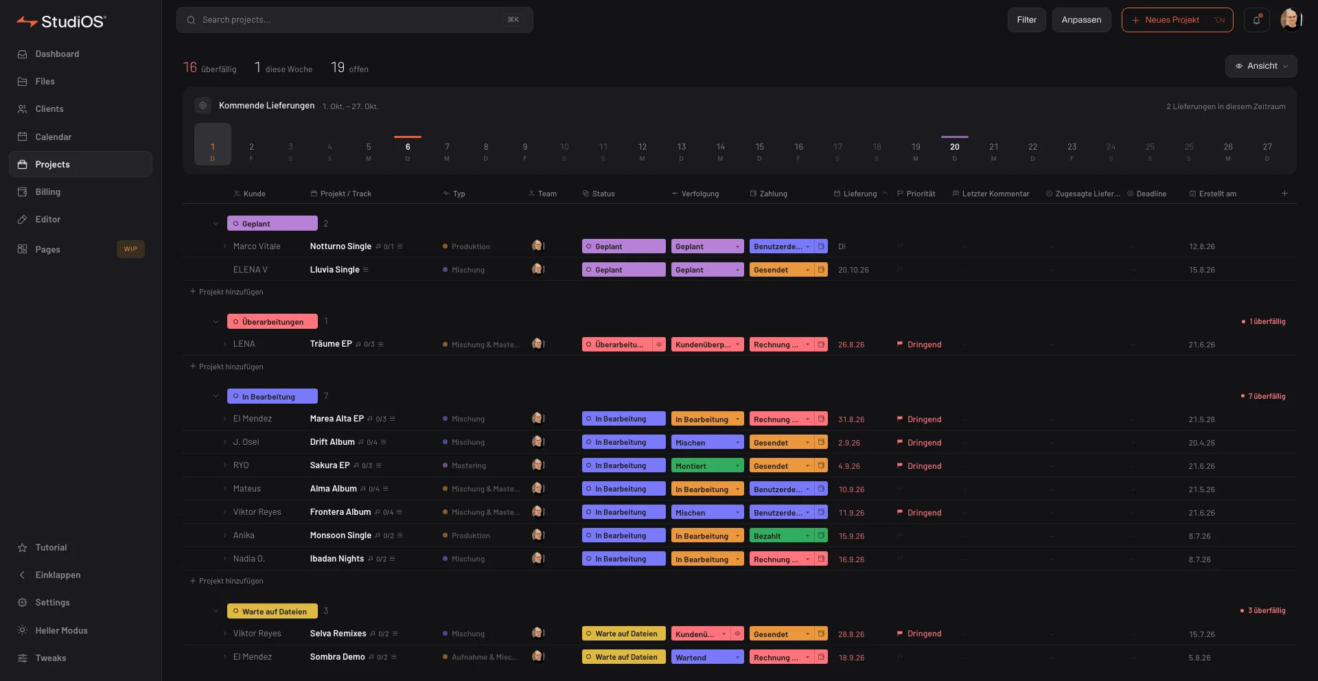Click in Search projects field
This screenshot has height=681, width=1318.
click(x=354, y=20)
